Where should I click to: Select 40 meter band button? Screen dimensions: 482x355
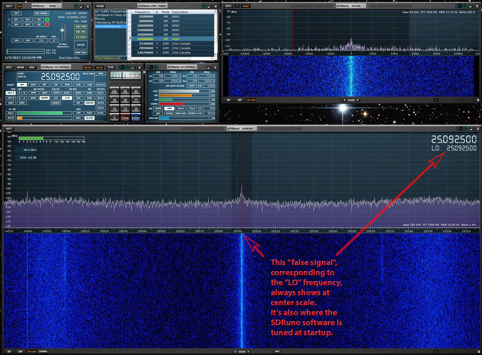pyautogui.click(x=136, y=90)
